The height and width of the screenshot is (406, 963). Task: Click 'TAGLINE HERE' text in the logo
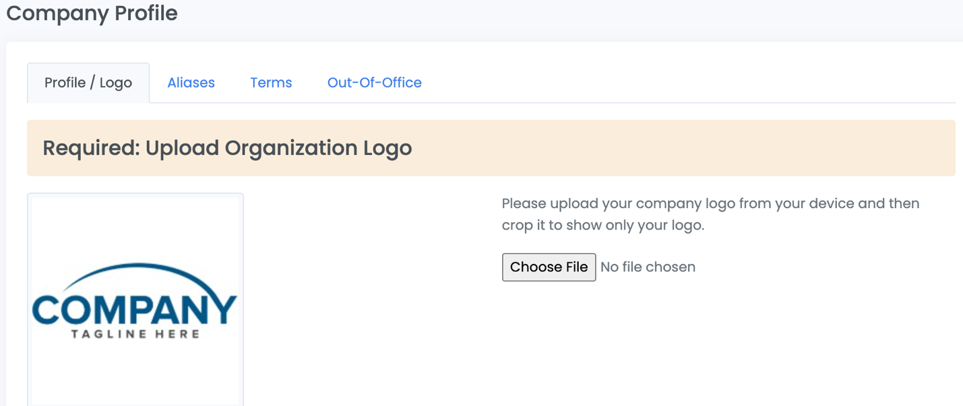[x=135, y=334]
